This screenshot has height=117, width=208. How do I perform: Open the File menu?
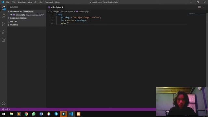click(x=8, y=2)
